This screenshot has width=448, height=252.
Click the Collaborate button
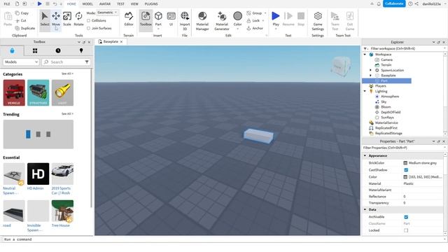pyautogui.click(x=394, y=3)
